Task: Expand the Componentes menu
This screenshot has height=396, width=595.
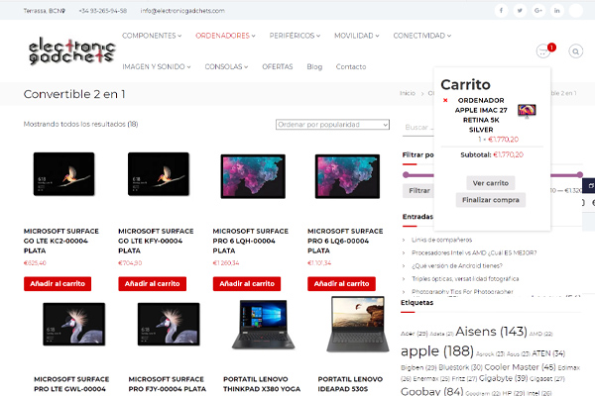Action: [x=152, y=35]
